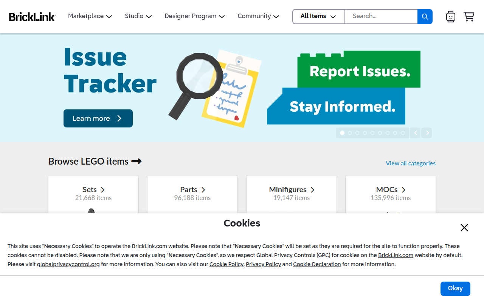This screenshot has height=302, width=484.
Task: Open the Cookie Policy link
Action: click(226, 264)
